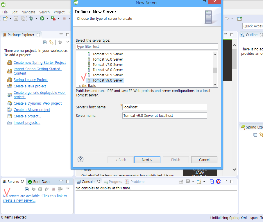Close the Servers tab

click(x=23, y=182)
